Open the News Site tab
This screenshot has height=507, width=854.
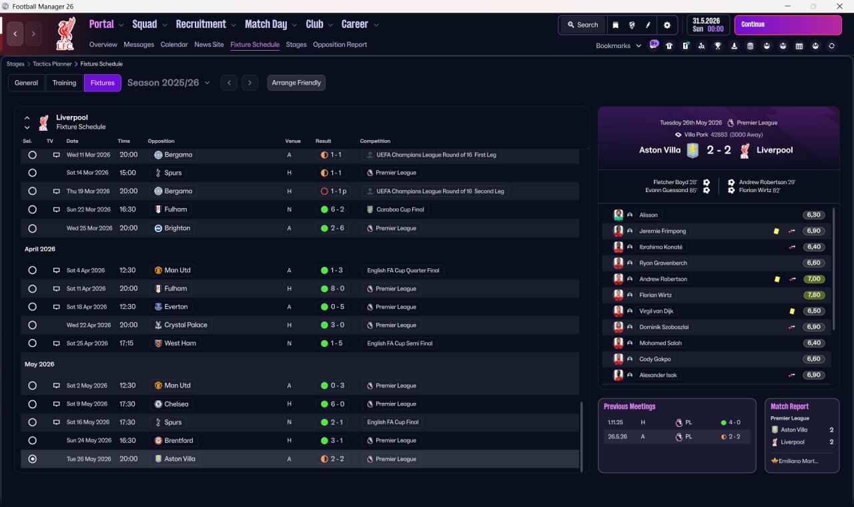[x=209, y=45]
